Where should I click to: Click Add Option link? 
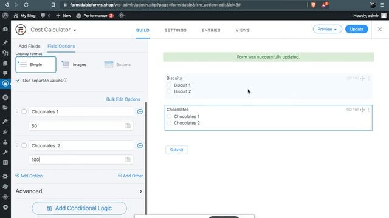point(29,176)
